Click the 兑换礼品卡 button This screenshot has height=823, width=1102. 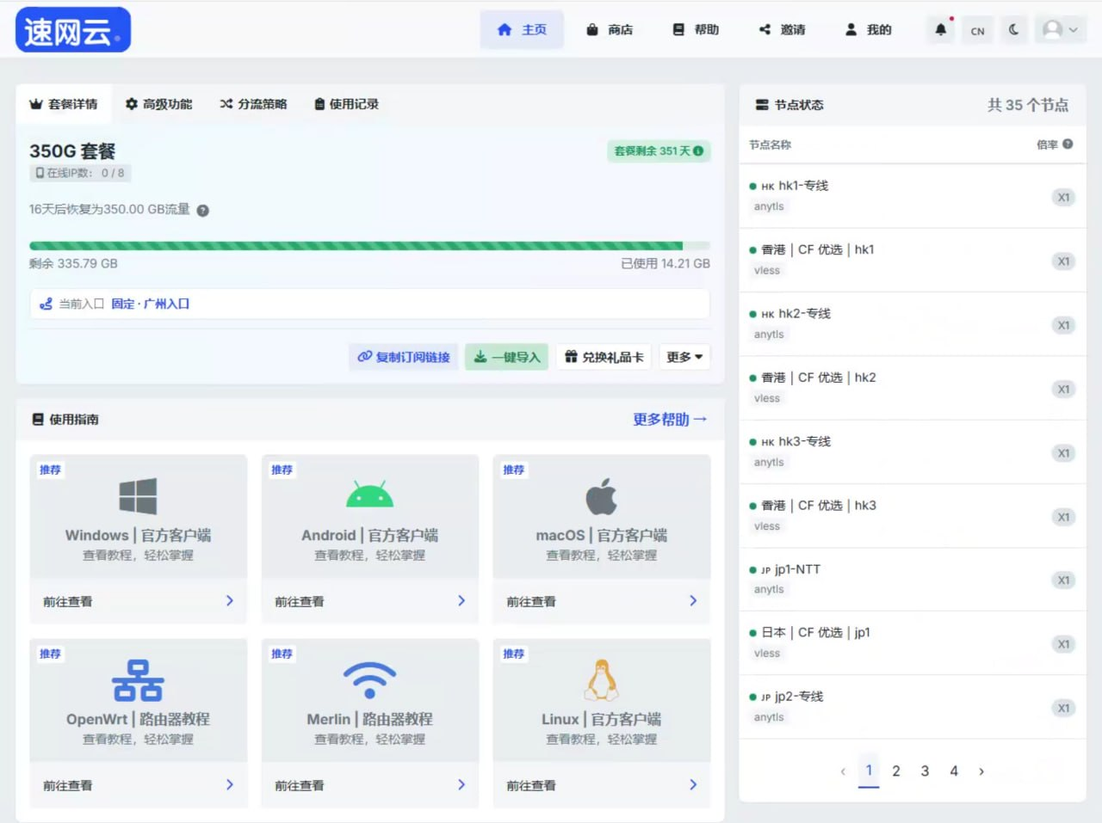click(604, 357)
